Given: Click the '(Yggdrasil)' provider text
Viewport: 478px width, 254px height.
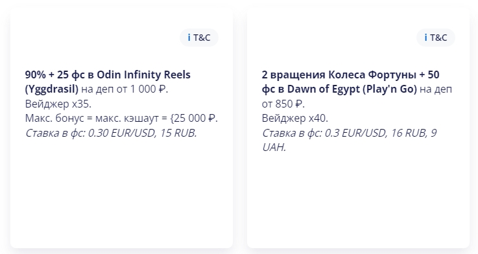Looking at the screenshot, I should 52,89.
